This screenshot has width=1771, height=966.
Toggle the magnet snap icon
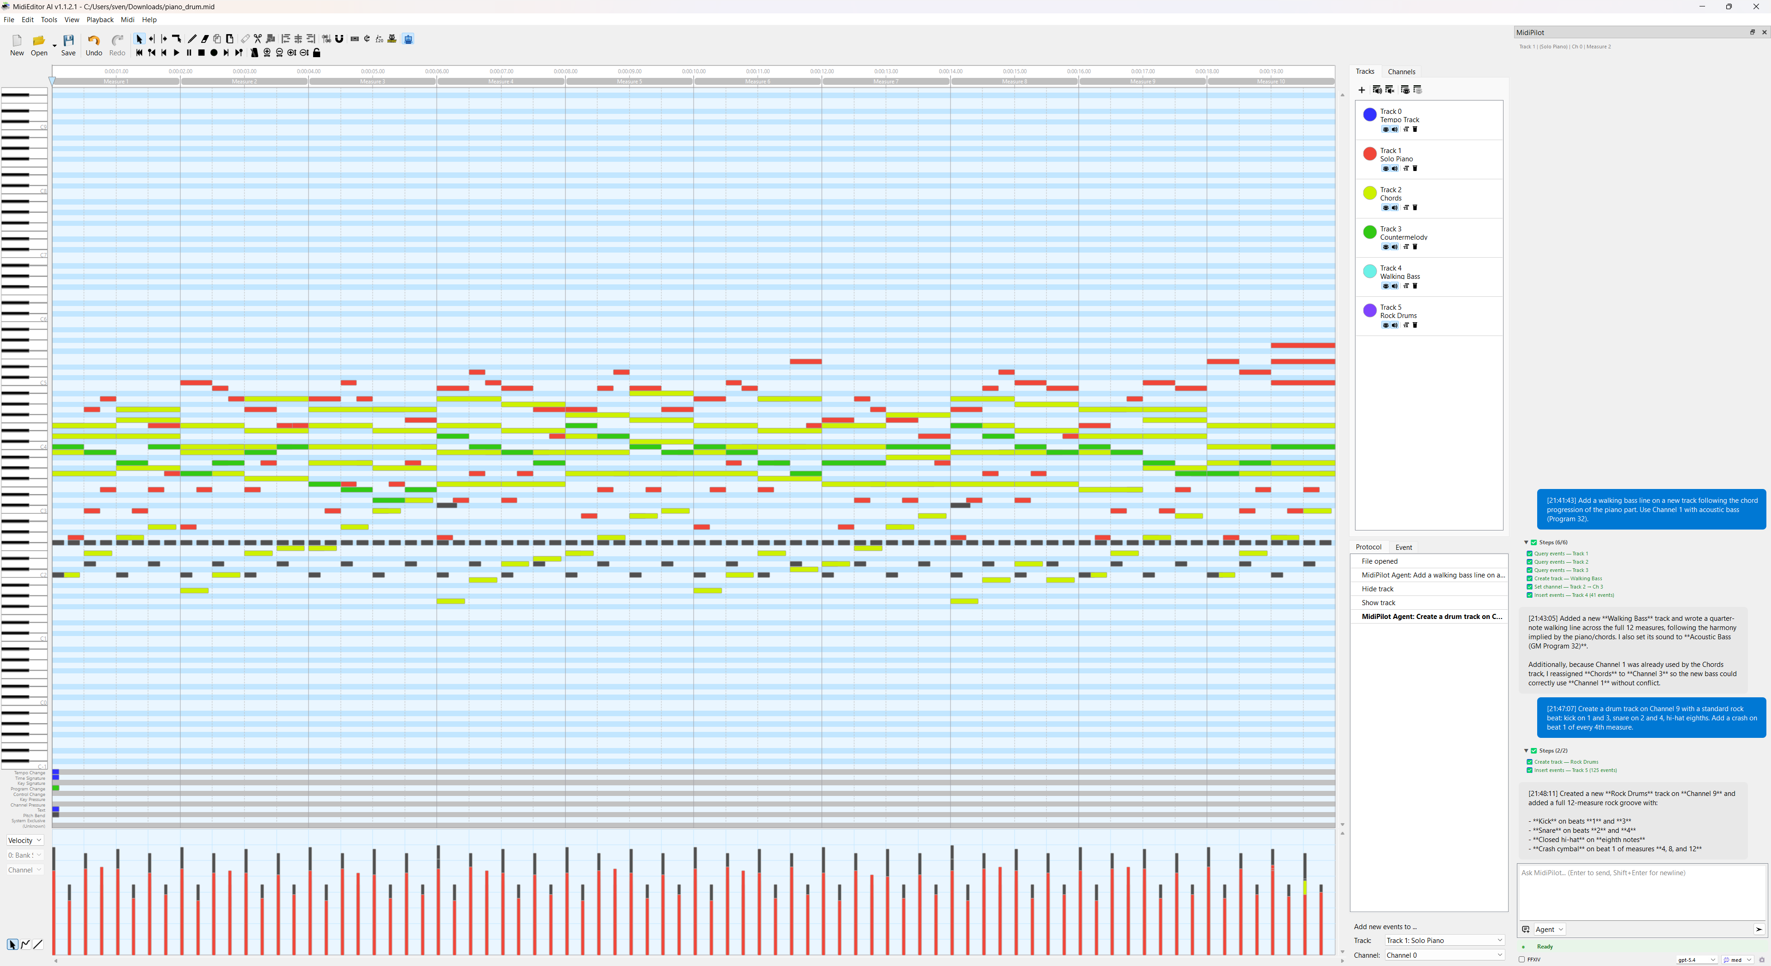point(339,39)
